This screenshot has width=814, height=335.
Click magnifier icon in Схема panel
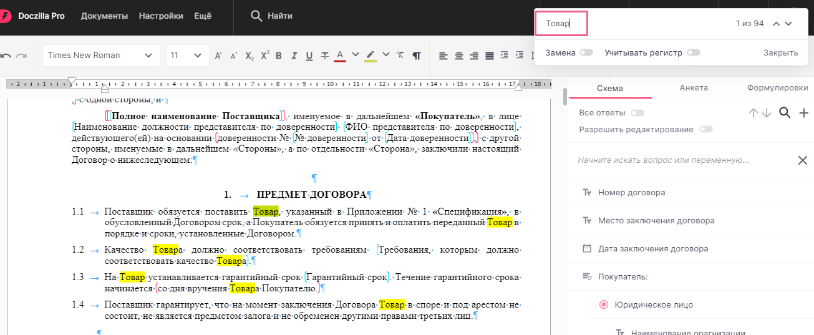785,113
